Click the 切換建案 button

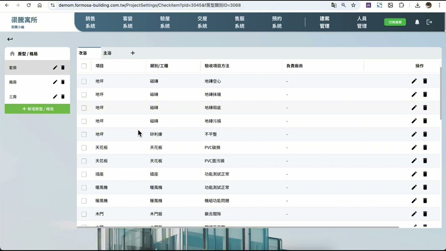click(395, 22)
